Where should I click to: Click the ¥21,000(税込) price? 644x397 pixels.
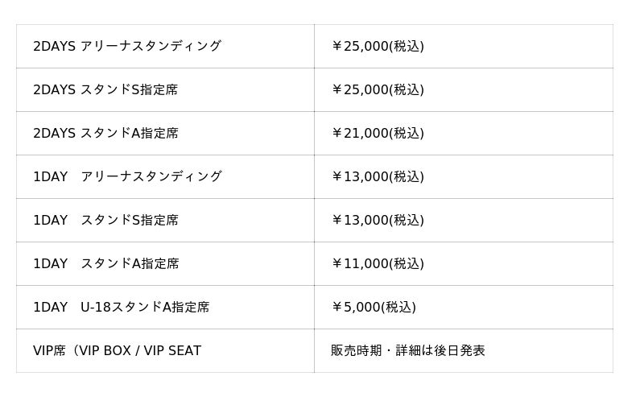pos(378,134)
